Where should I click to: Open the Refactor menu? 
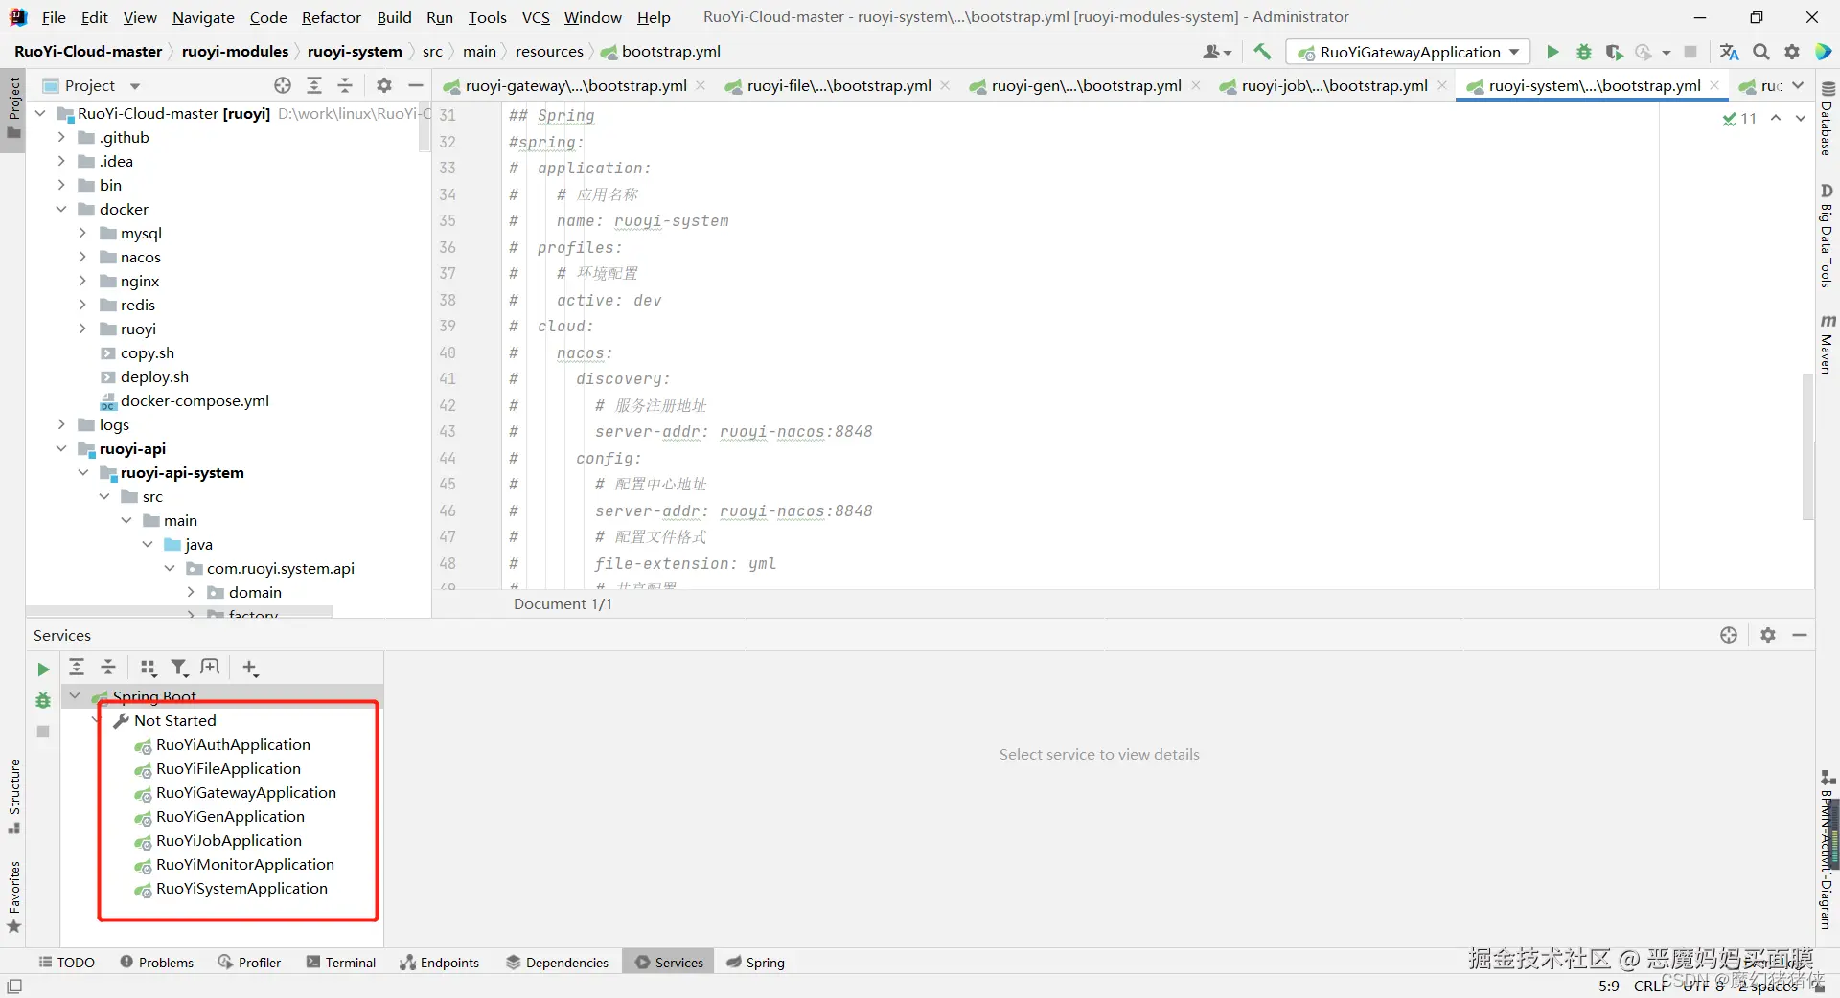coord(332,17)
